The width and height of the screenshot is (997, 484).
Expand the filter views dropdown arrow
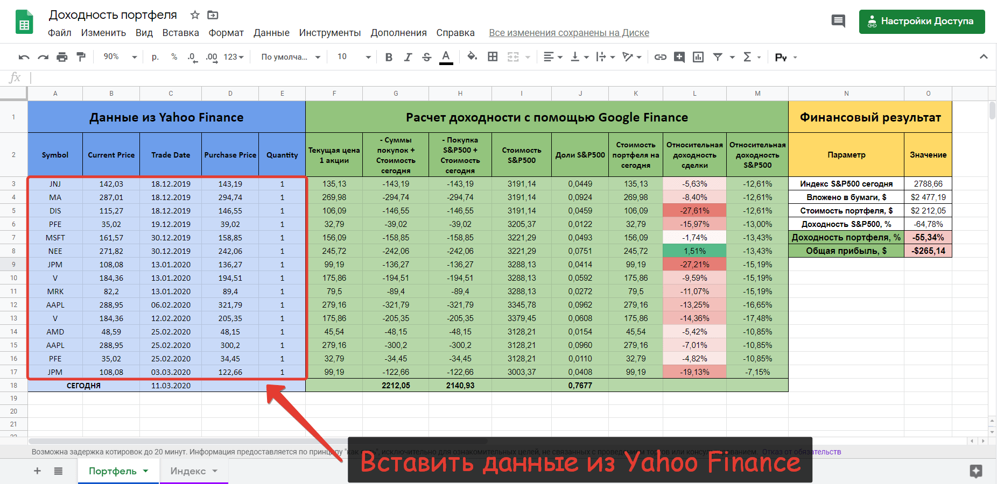point(732,57)
